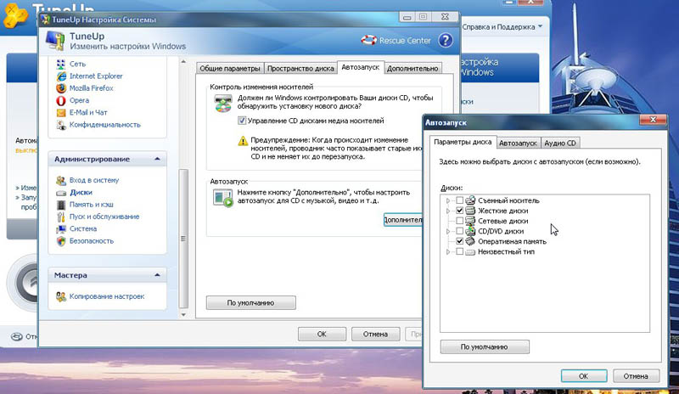Open the Rescue Center link
The height and width of the screenshot is (394, 679).
405,40
